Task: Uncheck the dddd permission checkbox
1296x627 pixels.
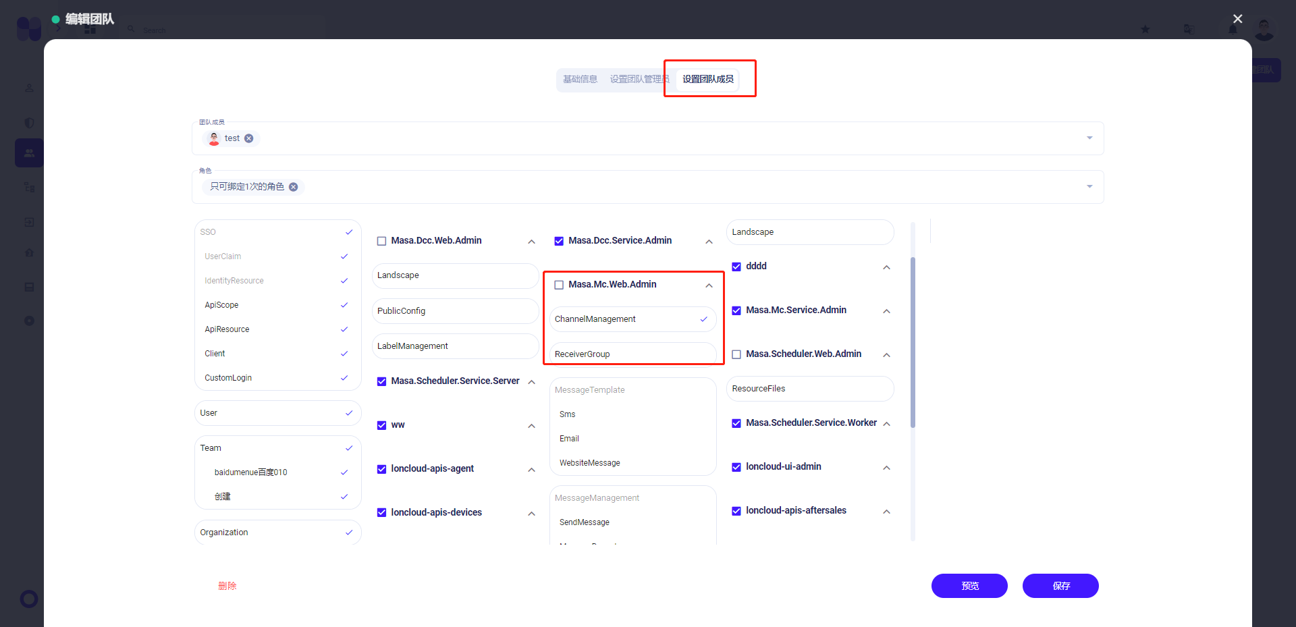Action: point(736,266)
